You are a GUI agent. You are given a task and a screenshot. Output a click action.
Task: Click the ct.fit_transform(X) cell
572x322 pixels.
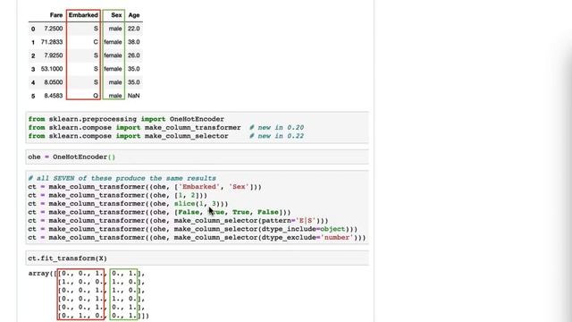click(197, 258)
